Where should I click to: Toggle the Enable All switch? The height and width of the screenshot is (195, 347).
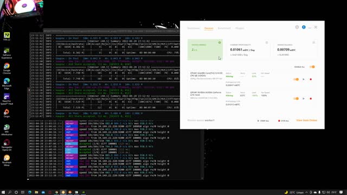[312, 67]
